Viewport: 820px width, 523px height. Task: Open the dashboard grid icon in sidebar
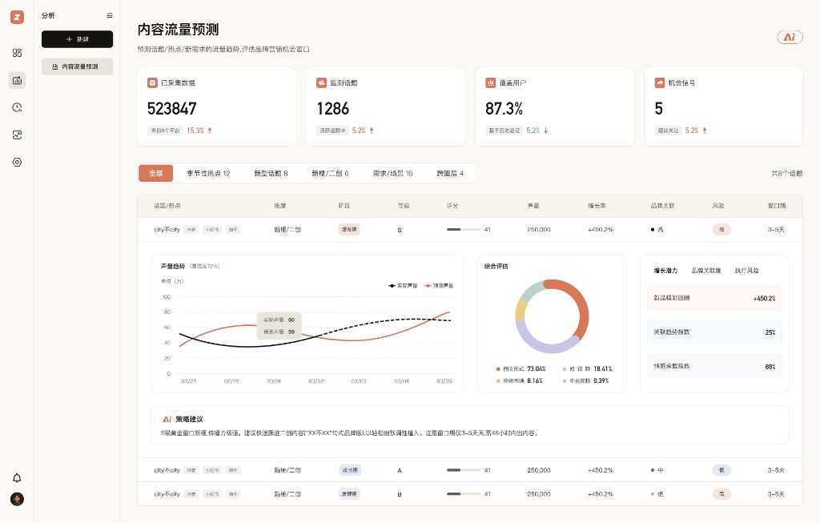point(17,53)
